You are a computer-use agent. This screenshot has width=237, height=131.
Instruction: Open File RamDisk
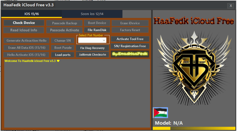coord(97,30)
